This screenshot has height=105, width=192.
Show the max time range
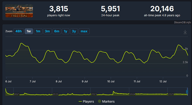point(84,31)
